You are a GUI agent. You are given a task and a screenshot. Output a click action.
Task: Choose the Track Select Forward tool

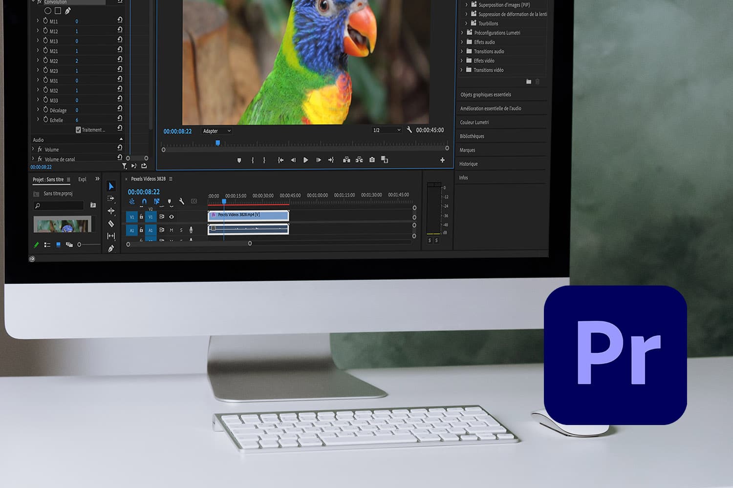point(111,199)
